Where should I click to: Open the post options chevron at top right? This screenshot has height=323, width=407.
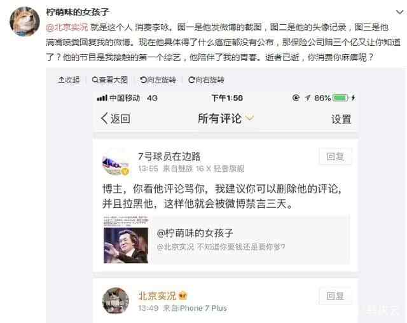399,12
